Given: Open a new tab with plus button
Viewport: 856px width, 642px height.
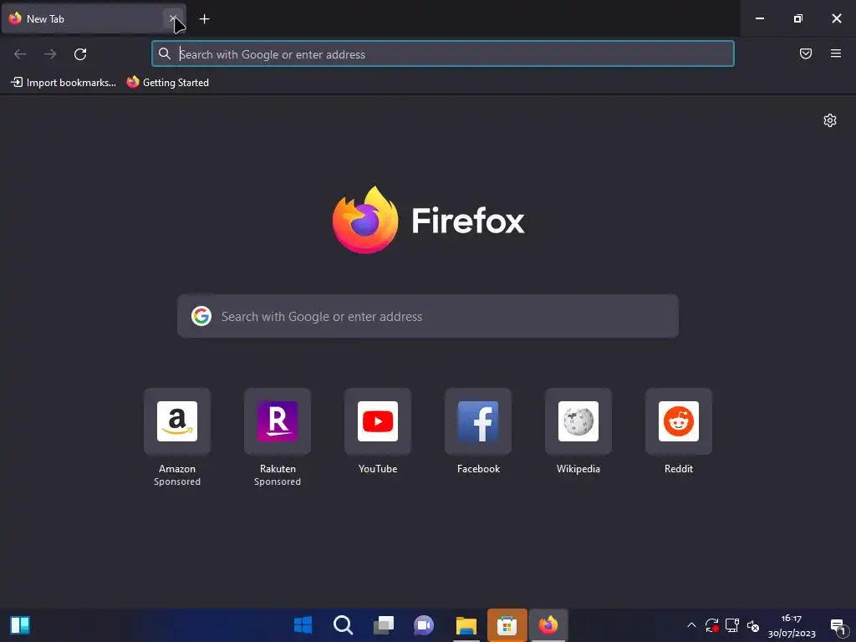Looking at the screenshot, I should click(204, 19).
